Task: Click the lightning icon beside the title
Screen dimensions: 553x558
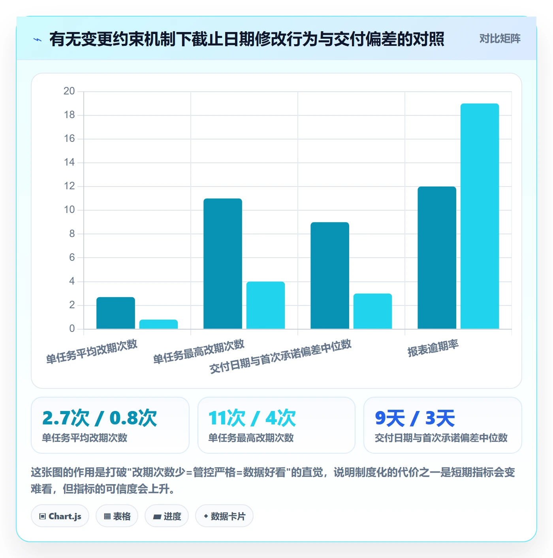Action: (38, 40)
